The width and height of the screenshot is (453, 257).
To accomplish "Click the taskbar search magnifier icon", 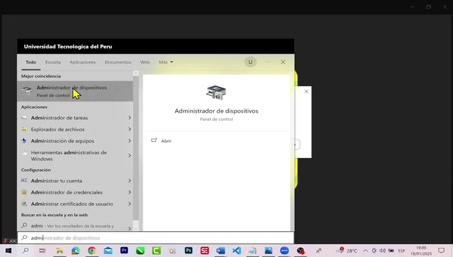I will (26, 251).
